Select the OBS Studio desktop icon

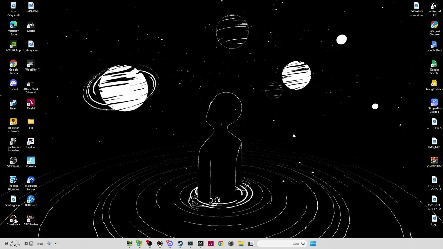13,163
